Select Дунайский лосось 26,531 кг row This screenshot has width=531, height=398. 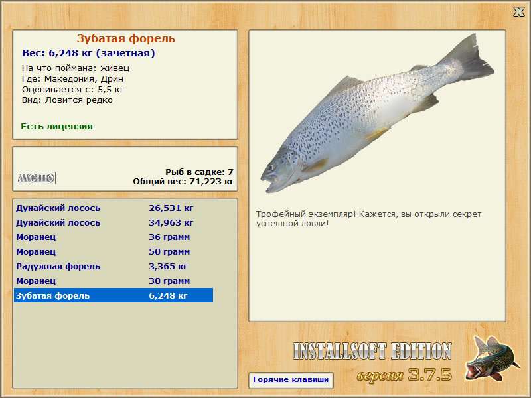point(114,208)
